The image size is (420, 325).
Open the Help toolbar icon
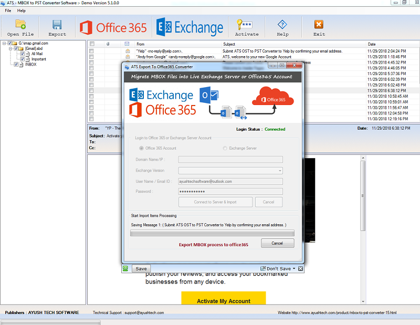tap(282, 25)
